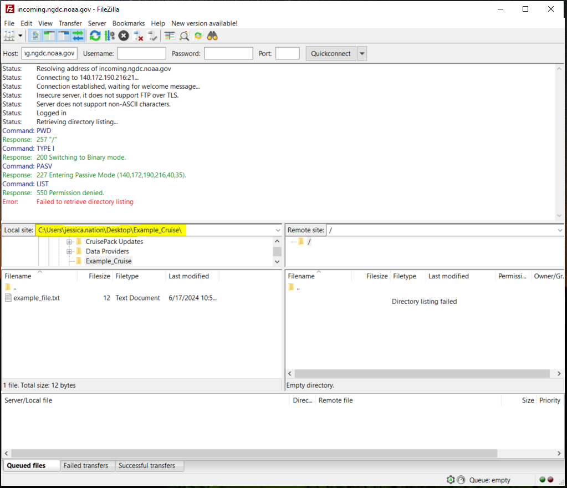The image size is (567, 488).
Task: Disconnect from the current server
Action: (139, 36)
